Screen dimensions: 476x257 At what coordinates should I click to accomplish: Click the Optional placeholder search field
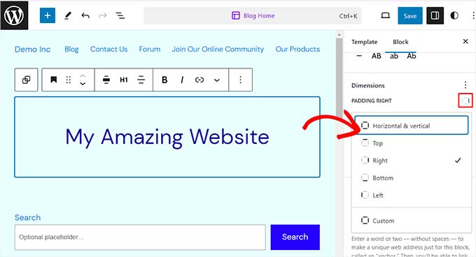tap(140, 237)
